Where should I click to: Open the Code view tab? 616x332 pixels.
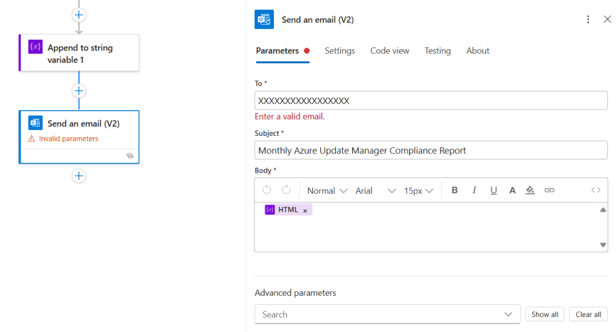(390, 51)
